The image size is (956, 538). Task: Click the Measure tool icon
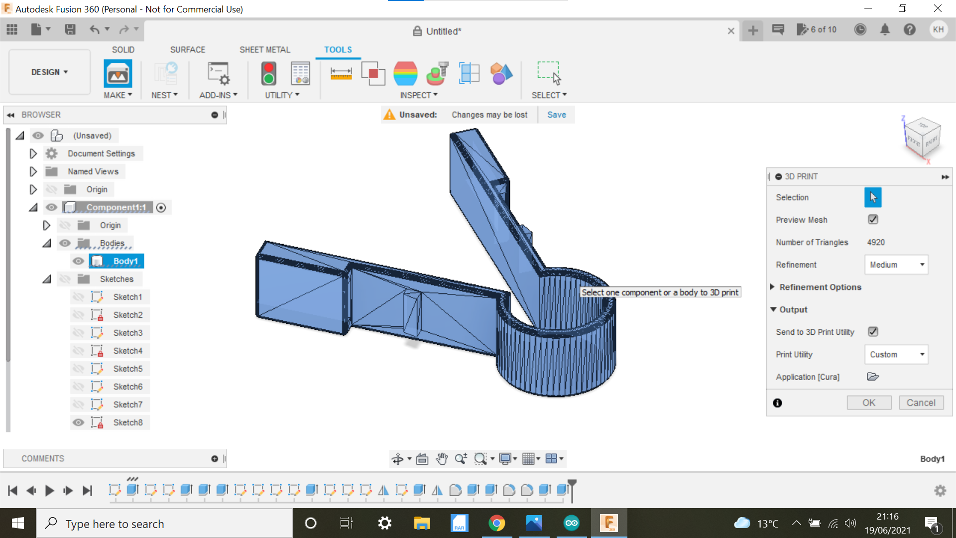tap(341, 74)
